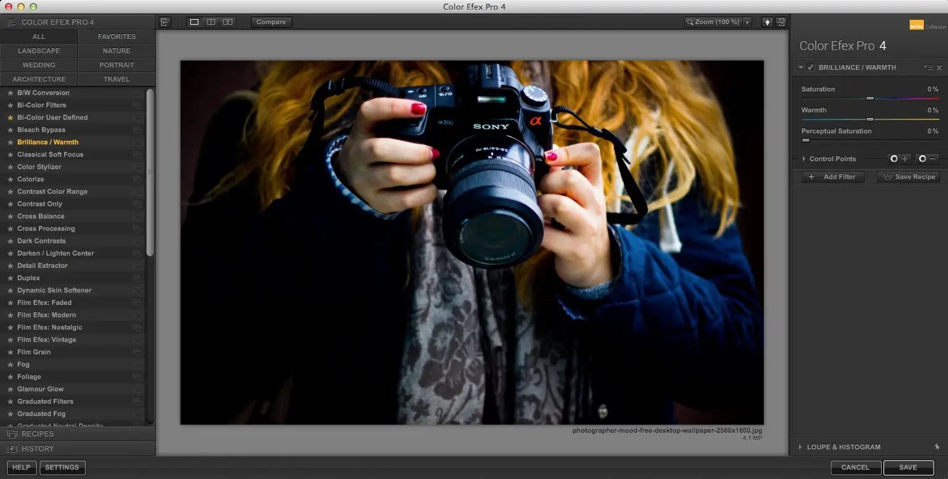Open presets icon for Glamour Glow
The image size is (948, 479).
137,389
